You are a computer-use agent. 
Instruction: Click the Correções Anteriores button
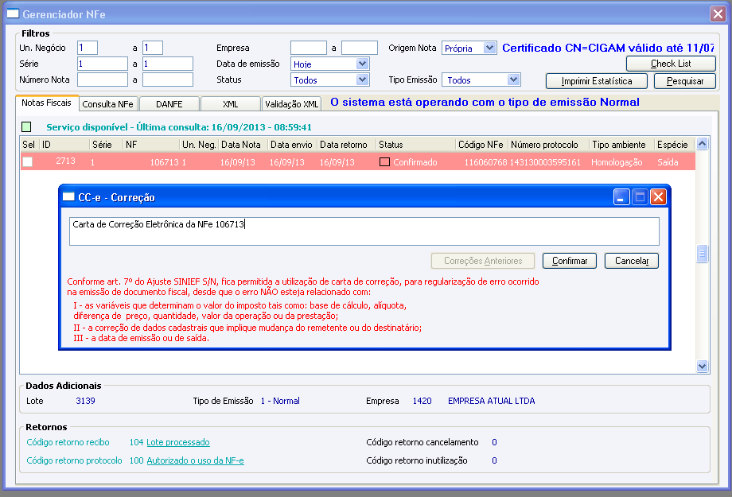pyautogui.click(x=483, y=261)
